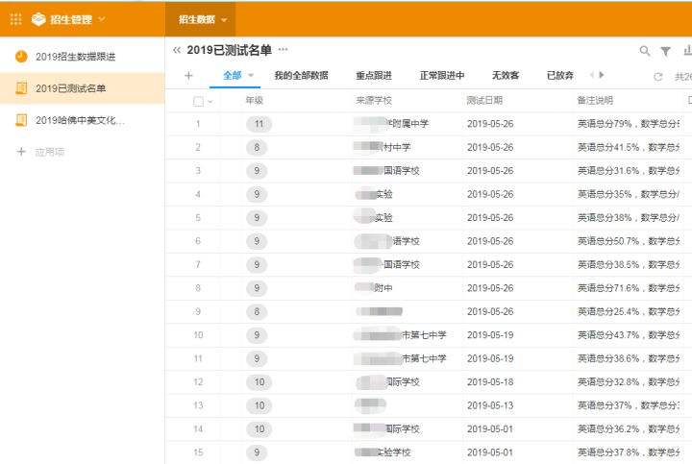Screen dimensions: 692x464
Task: Collapse sidebar with double-chevron icon
Action: (176, 50)
